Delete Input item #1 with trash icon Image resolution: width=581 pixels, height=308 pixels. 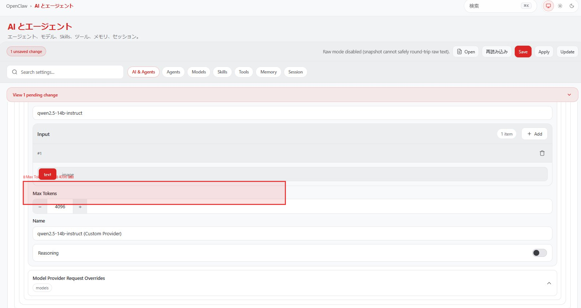[542, 153]
